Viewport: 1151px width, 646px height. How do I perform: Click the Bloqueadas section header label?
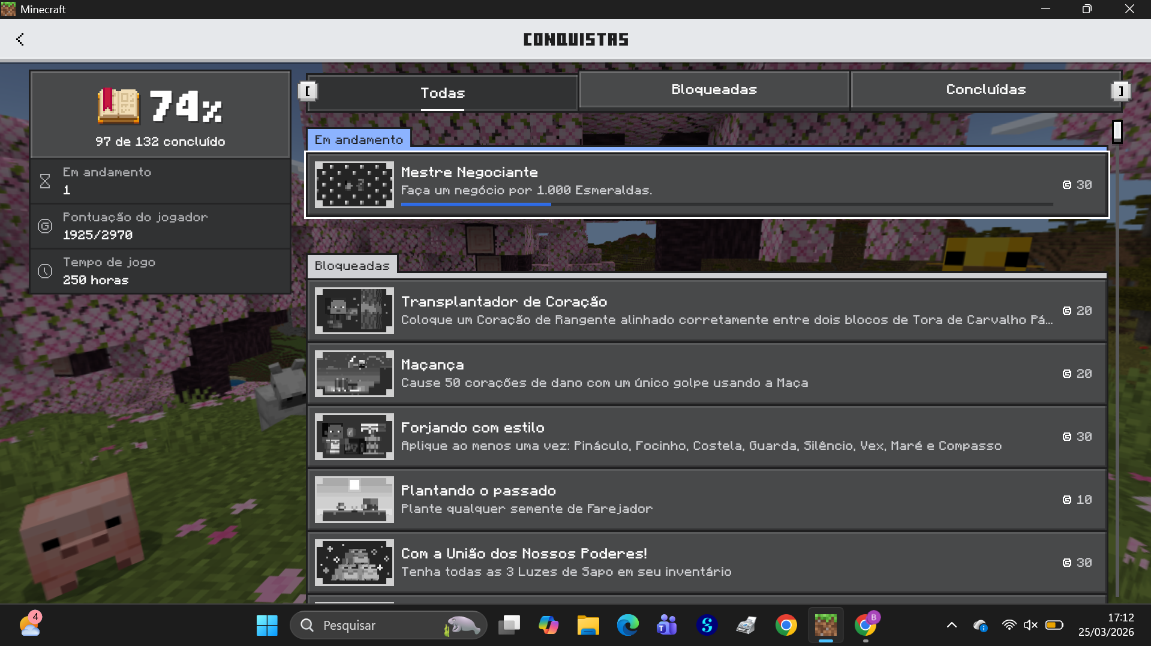(352, 266)
